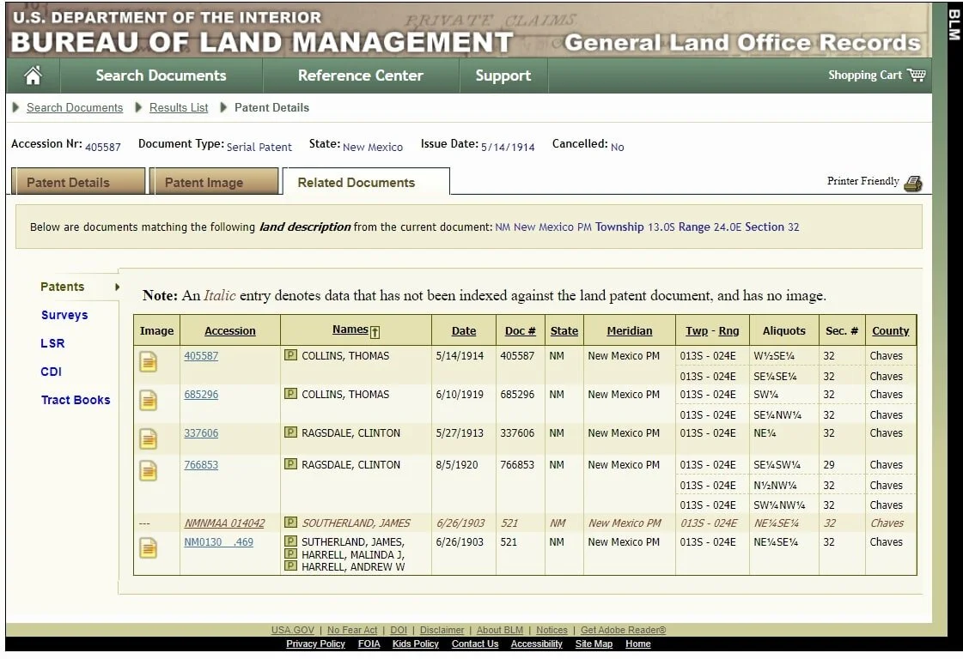Open the Notices footer link

(552, 630)
